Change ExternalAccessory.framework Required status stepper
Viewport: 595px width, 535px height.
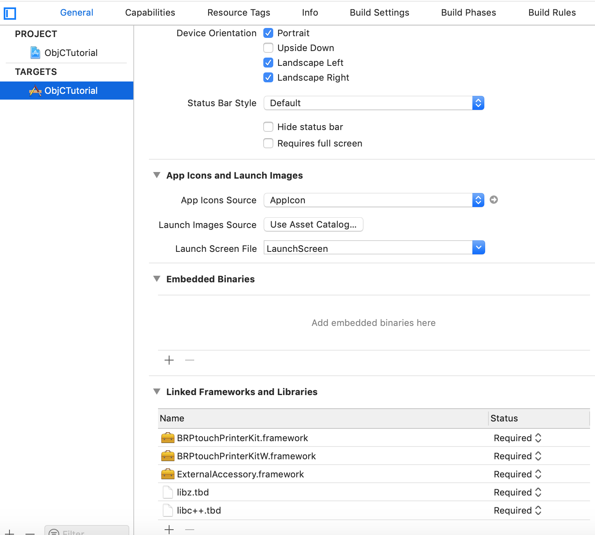pos(538,474)
